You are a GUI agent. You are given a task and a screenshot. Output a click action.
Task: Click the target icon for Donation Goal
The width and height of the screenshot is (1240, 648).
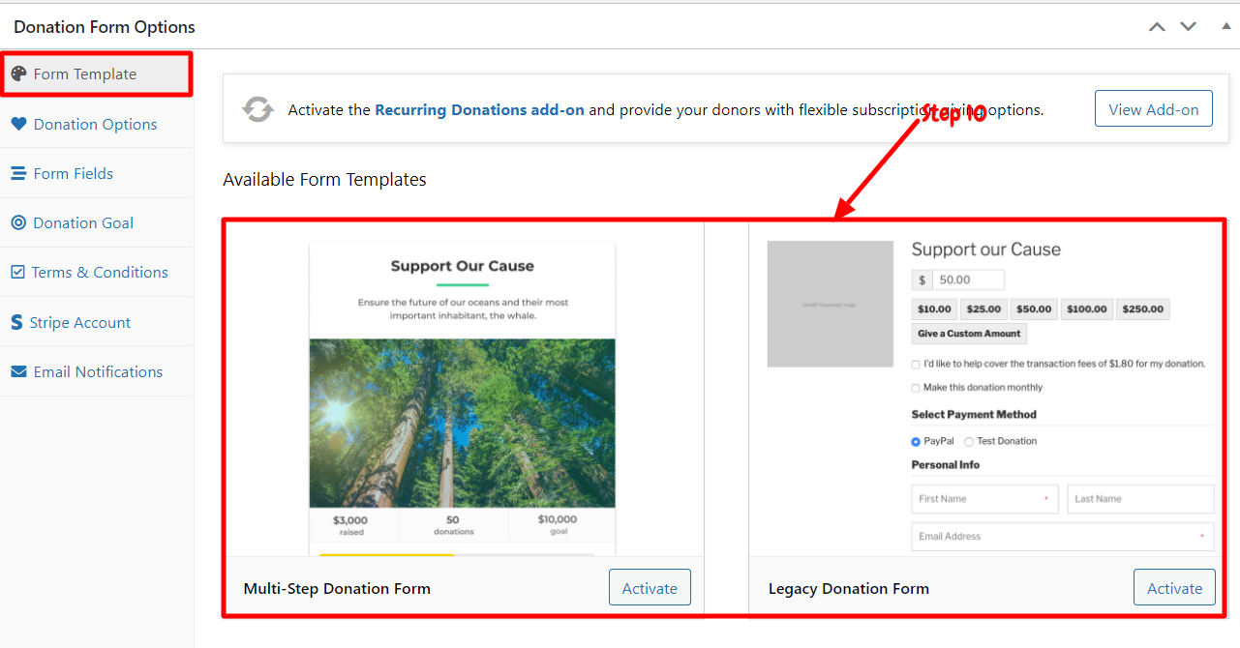(18, 222)
